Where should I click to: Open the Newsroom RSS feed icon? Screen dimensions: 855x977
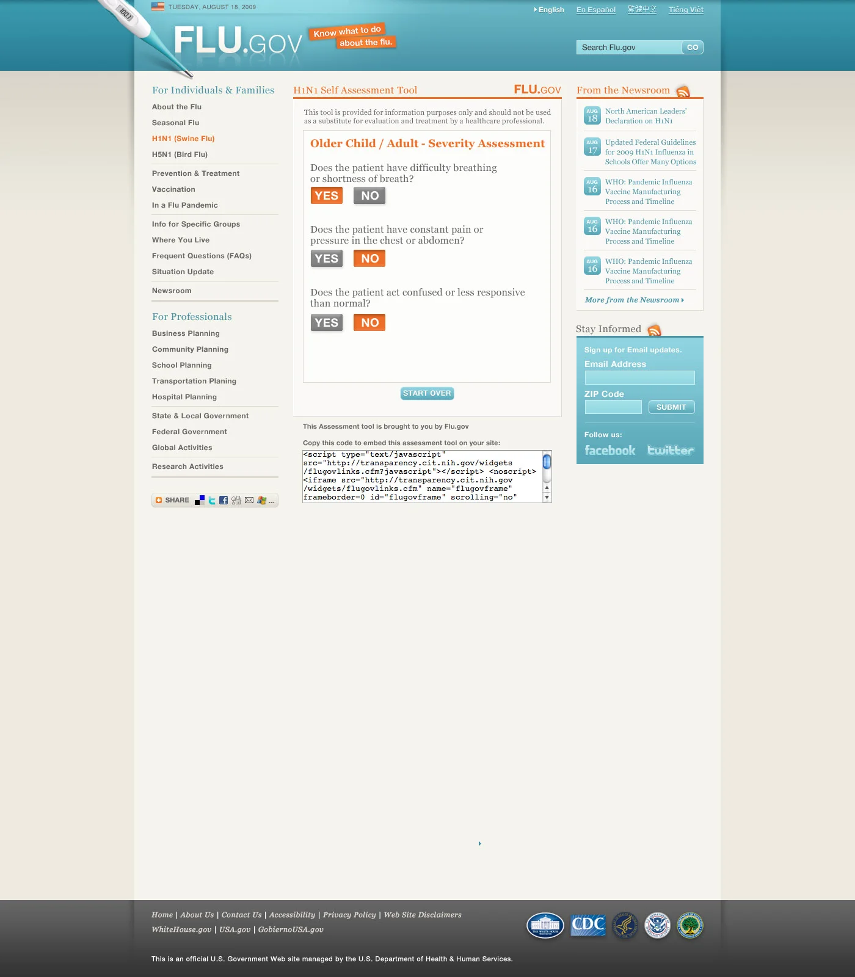683,92
